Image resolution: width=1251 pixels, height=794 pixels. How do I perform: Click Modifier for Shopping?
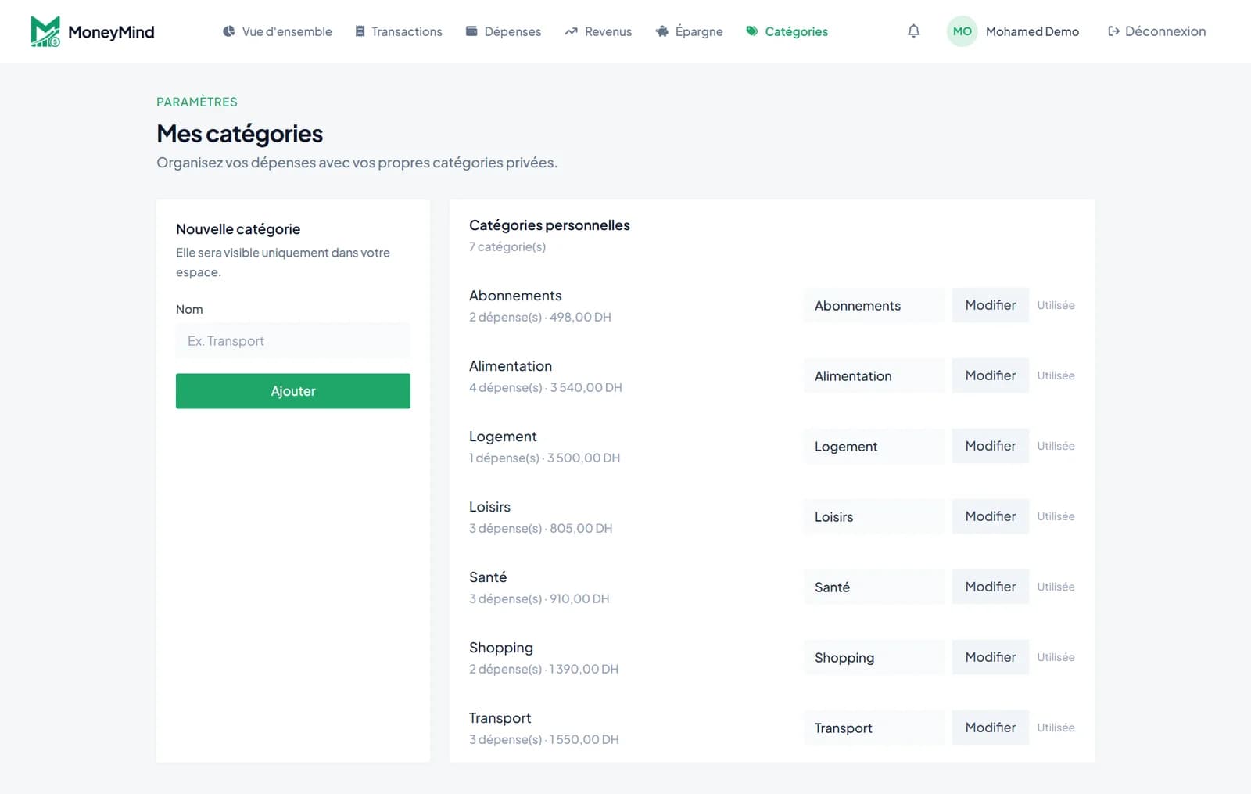[991, 657]
